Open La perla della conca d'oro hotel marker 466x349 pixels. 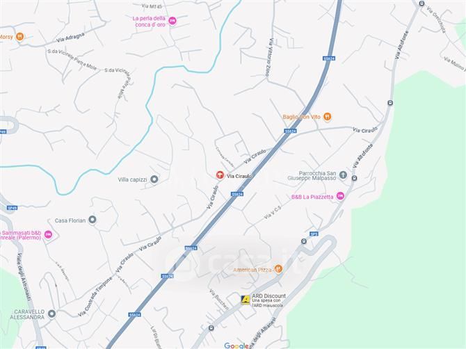click(x=172, y=21)
